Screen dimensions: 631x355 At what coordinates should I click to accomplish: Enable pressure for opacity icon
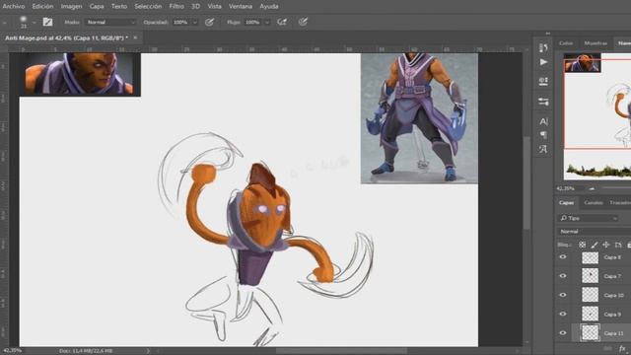click(x=209, y=22)
